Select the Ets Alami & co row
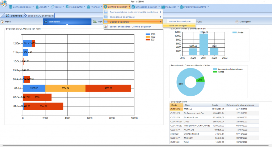This screenshot has width=272, height=147. pos(214,117)
